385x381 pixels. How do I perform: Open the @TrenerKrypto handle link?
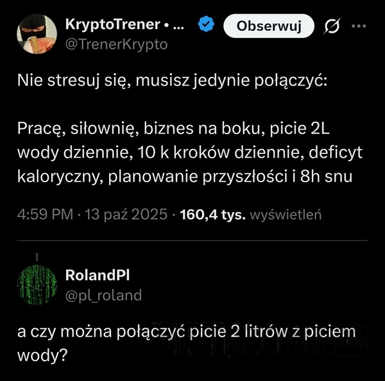coord(117,44)
